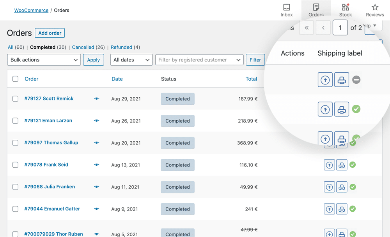Image resolution: width=390 pixels, height=237 pixels.
Task: Print shipping label for order #79068 Julia Franken
Action: coord(342,187)
